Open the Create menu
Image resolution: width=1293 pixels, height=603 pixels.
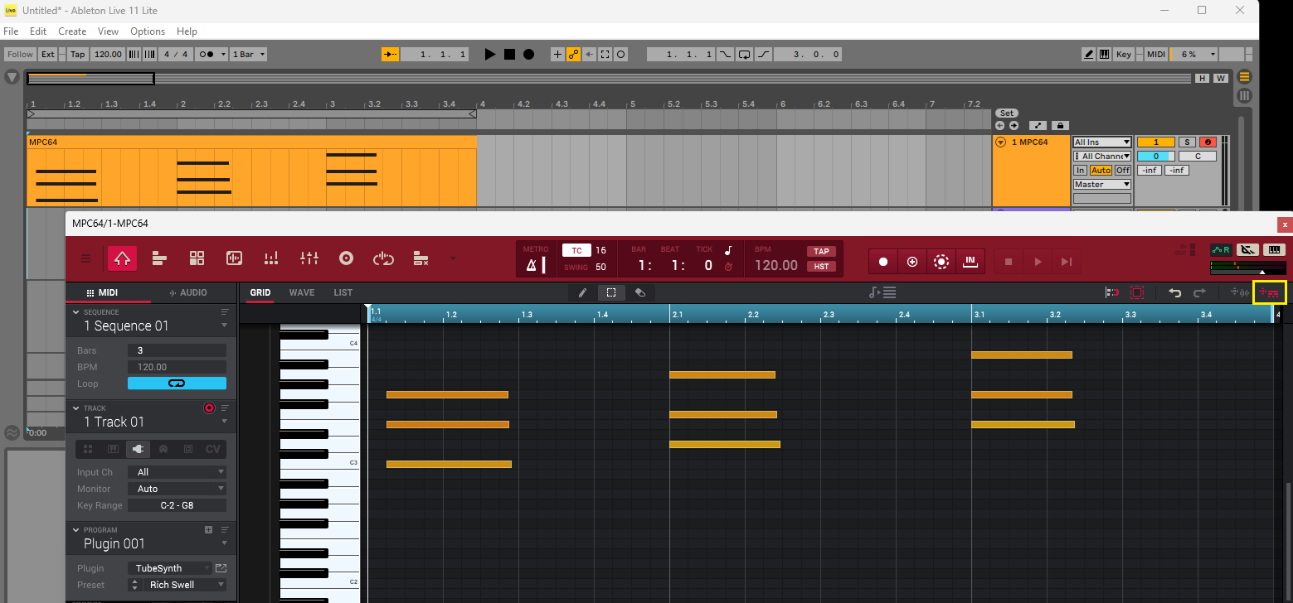click(72, 31)
